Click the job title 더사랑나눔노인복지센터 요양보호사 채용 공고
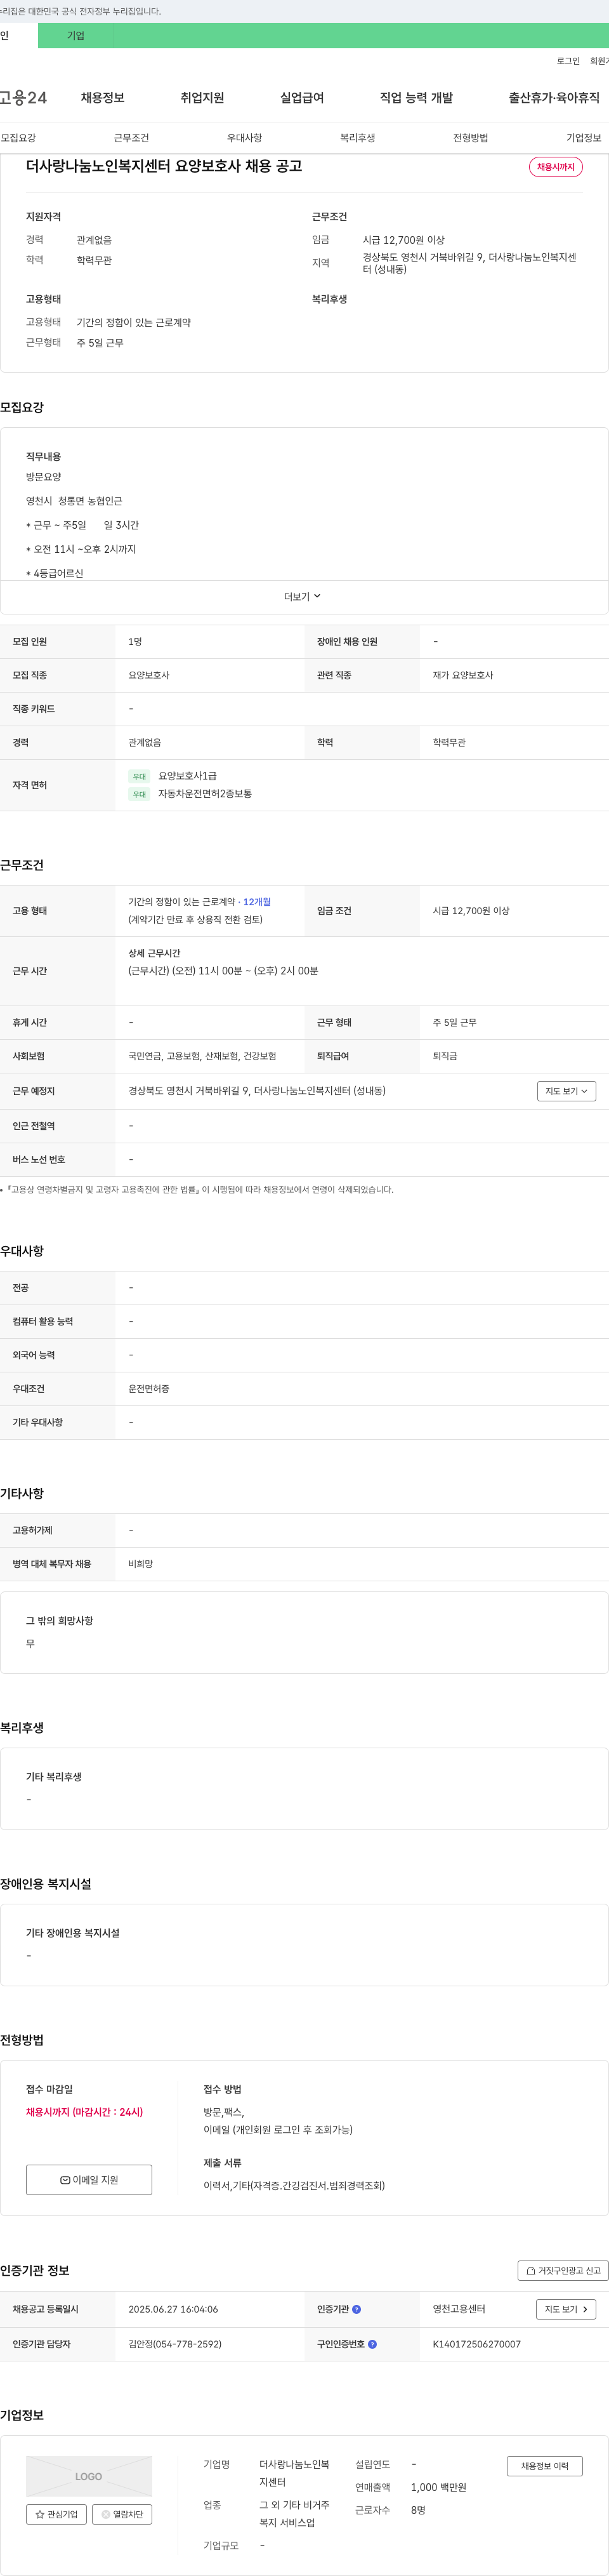 [164, 166]
